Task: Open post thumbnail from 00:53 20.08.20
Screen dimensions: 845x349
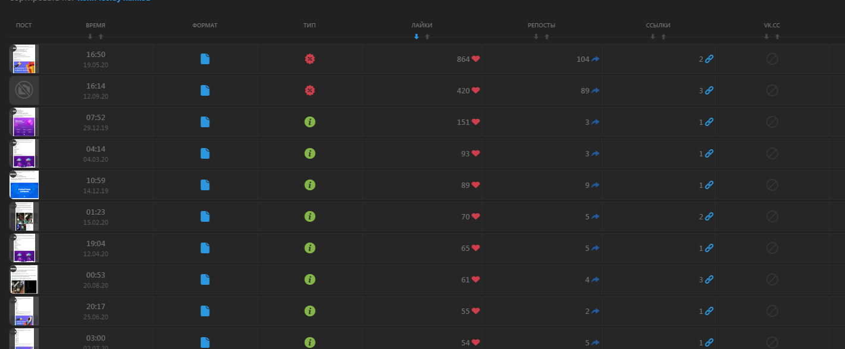Action: 24,279
